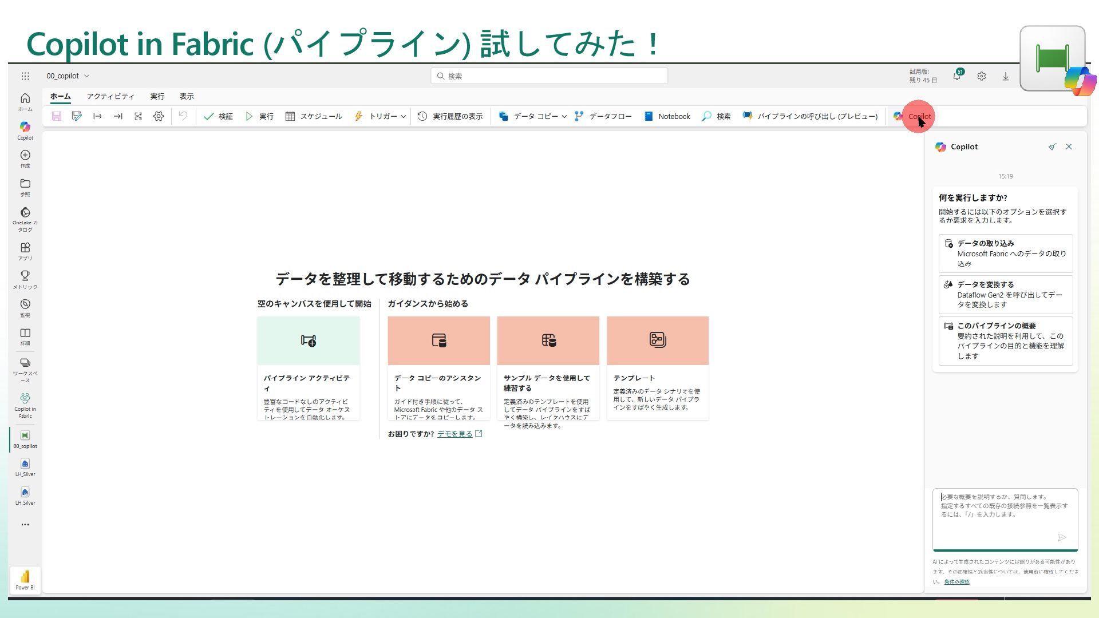Switch to the アクティビティ tab
This screenshot has width=1099, height=618.
coord(110,96)
